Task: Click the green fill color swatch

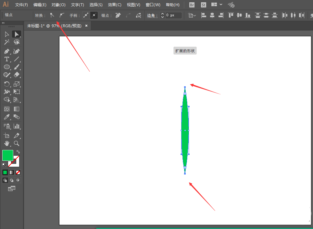Action: tap(8, 155)
